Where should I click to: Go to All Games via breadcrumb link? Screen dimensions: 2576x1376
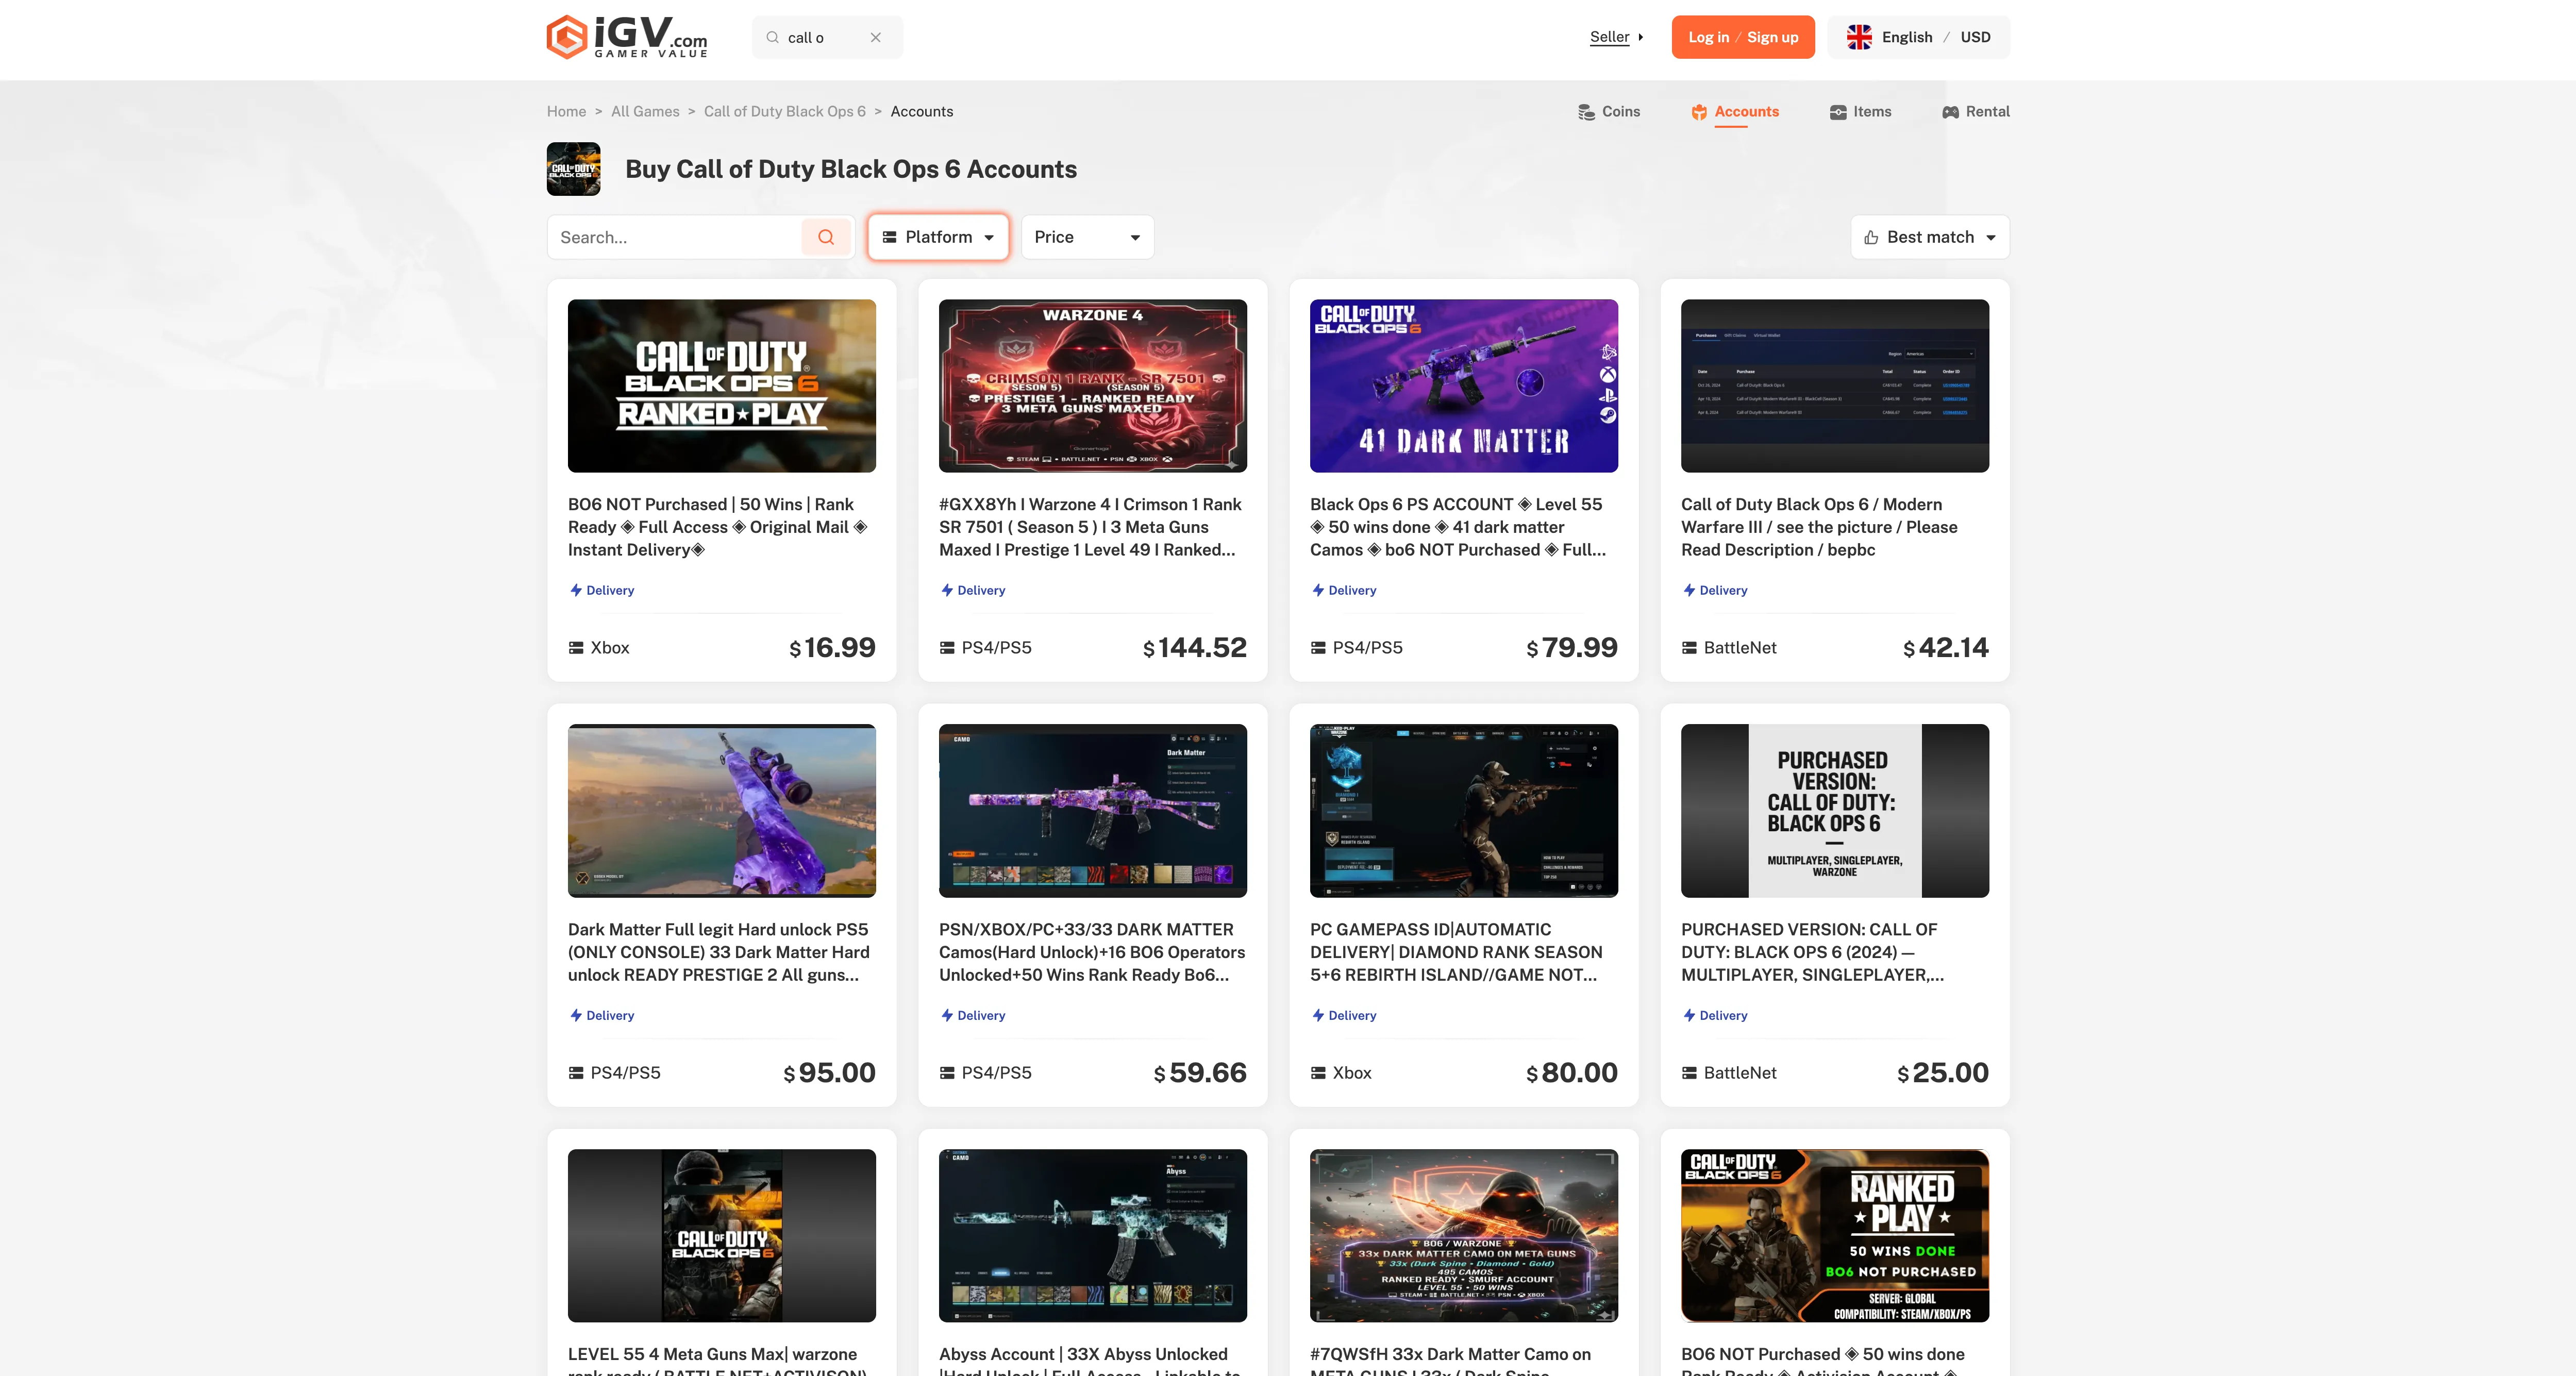point(644,111)
